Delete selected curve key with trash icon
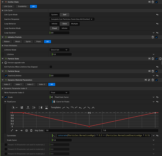The height and width of the screenshot is (156, 162). [31, 130]
